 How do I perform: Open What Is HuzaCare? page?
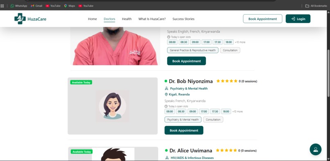pos(152,19)
